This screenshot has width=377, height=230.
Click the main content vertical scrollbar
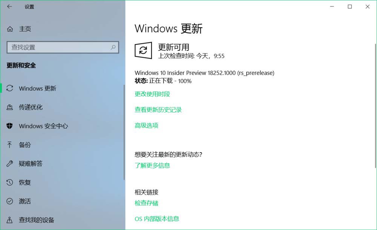coord(375,106)
